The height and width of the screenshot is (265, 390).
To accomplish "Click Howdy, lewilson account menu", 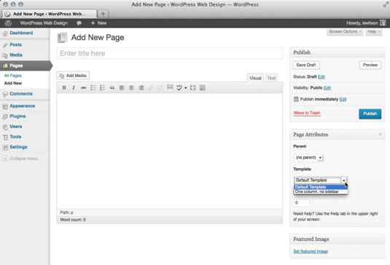I will tap(362, 23).
